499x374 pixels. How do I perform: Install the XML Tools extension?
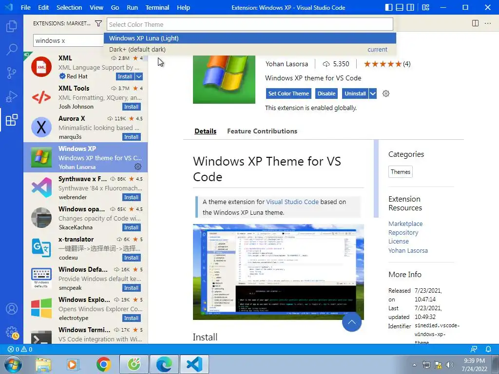131,107
